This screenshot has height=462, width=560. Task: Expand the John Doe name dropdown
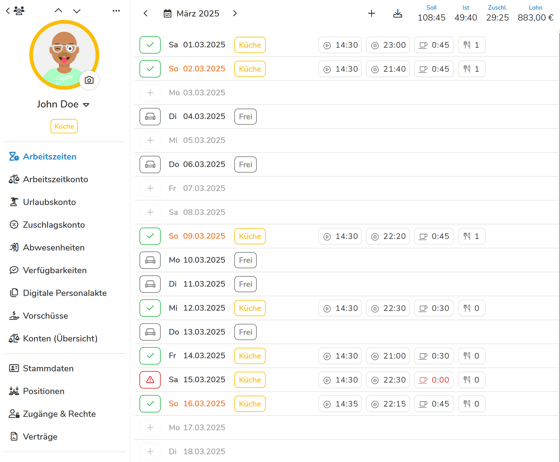(x=86, y=105)
